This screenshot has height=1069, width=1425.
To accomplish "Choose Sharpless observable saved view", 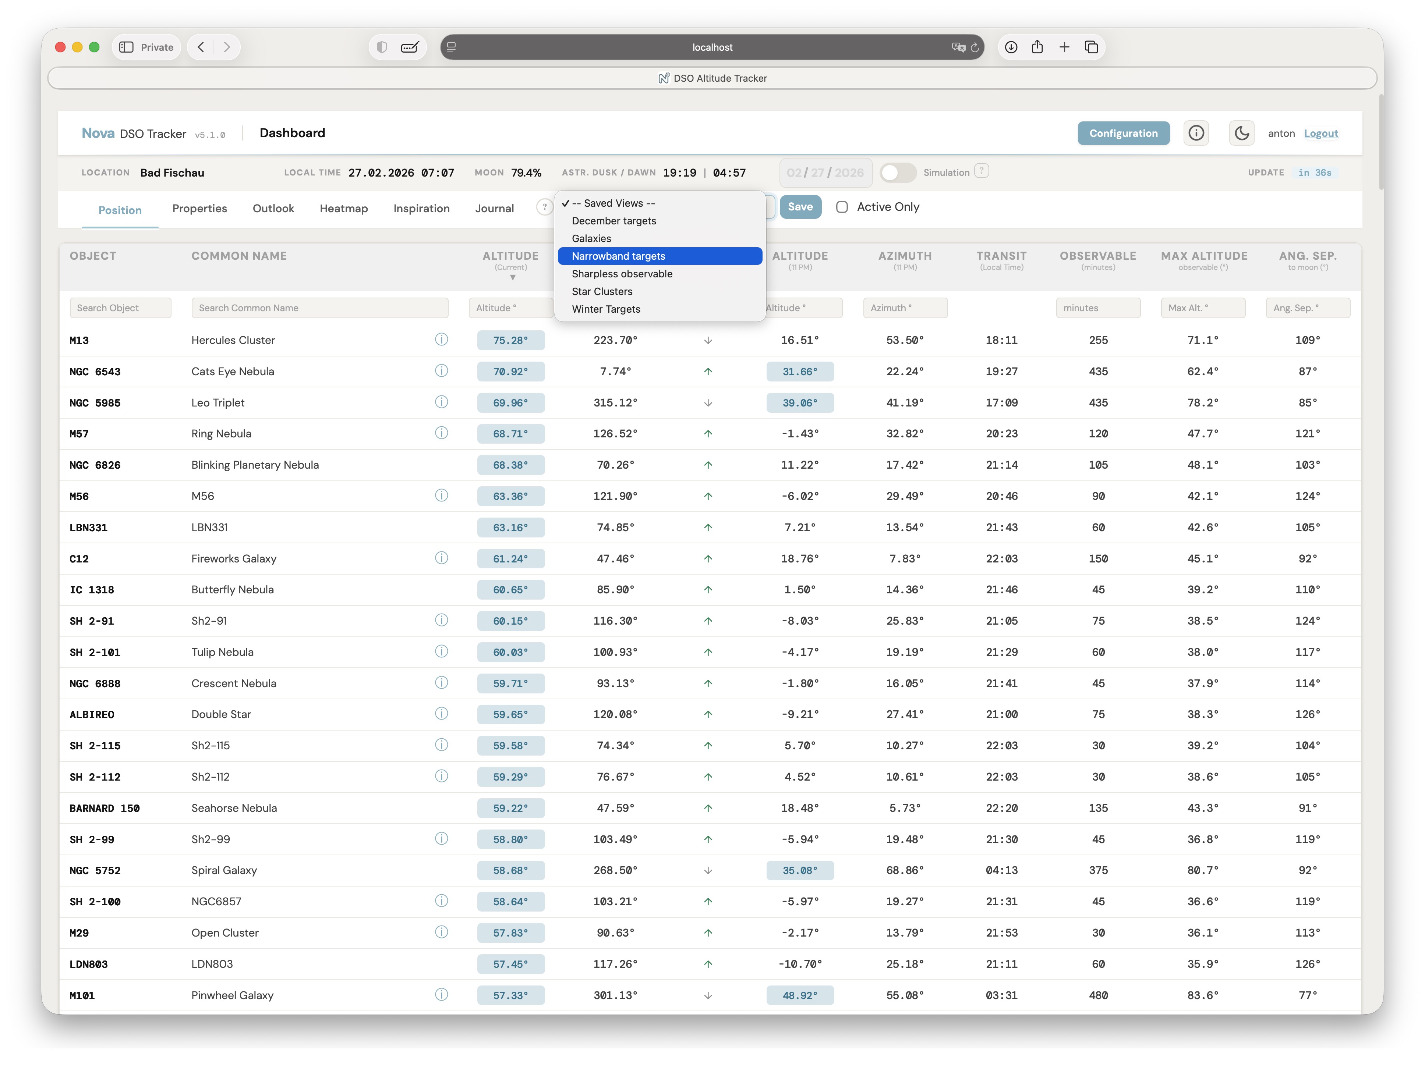I will tap(622, 274).
